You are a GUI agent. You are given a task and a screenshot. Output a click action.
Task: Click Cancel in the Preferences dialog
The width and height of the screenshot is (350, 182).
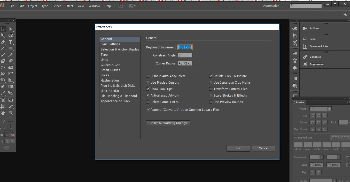click(263, 148)
